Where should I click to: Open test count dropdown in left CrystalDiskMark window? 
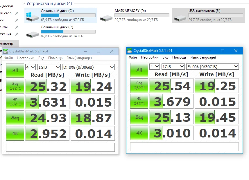point(31,67)
